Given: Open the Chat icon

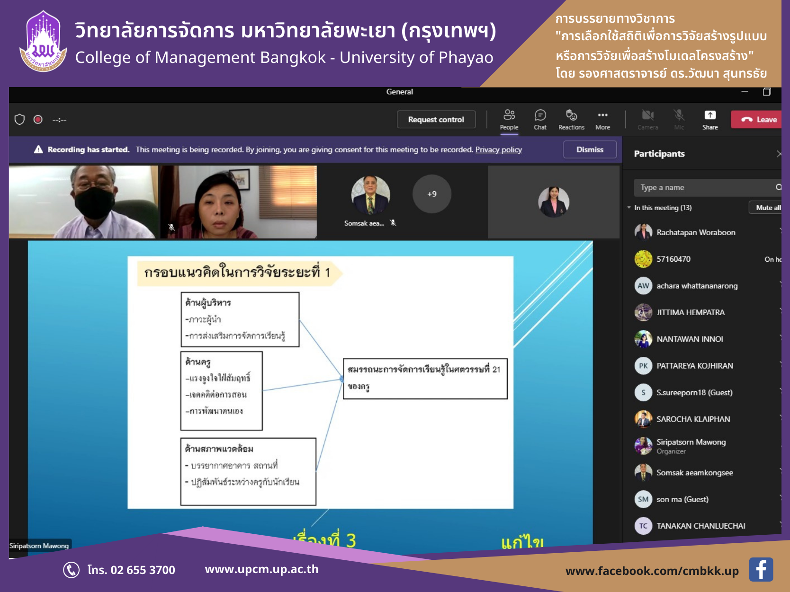Looking at the screenshot, I should click(540, 120).
